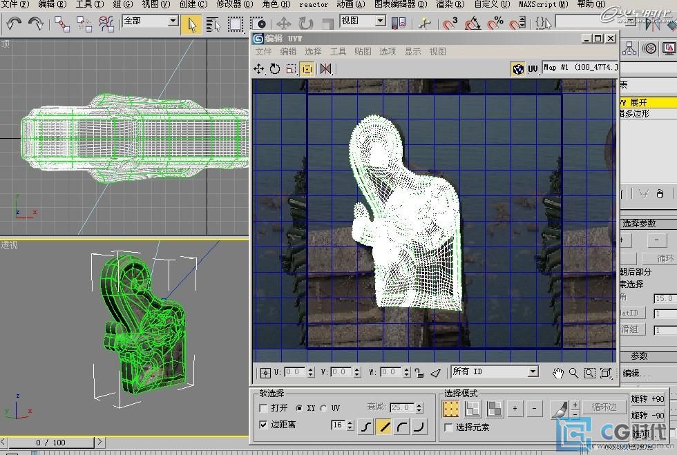Click the V value spinner arrows
The width and height of the screenshot is (677, 455).
(357, 372)
